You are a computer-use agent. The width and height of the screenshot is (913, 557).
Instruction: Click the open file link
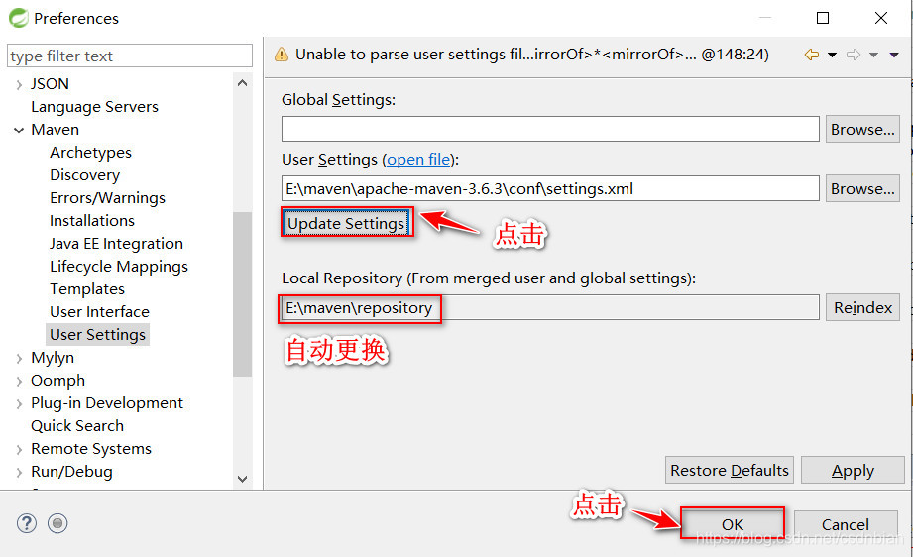pyautogui.click(x=418, y=160)
